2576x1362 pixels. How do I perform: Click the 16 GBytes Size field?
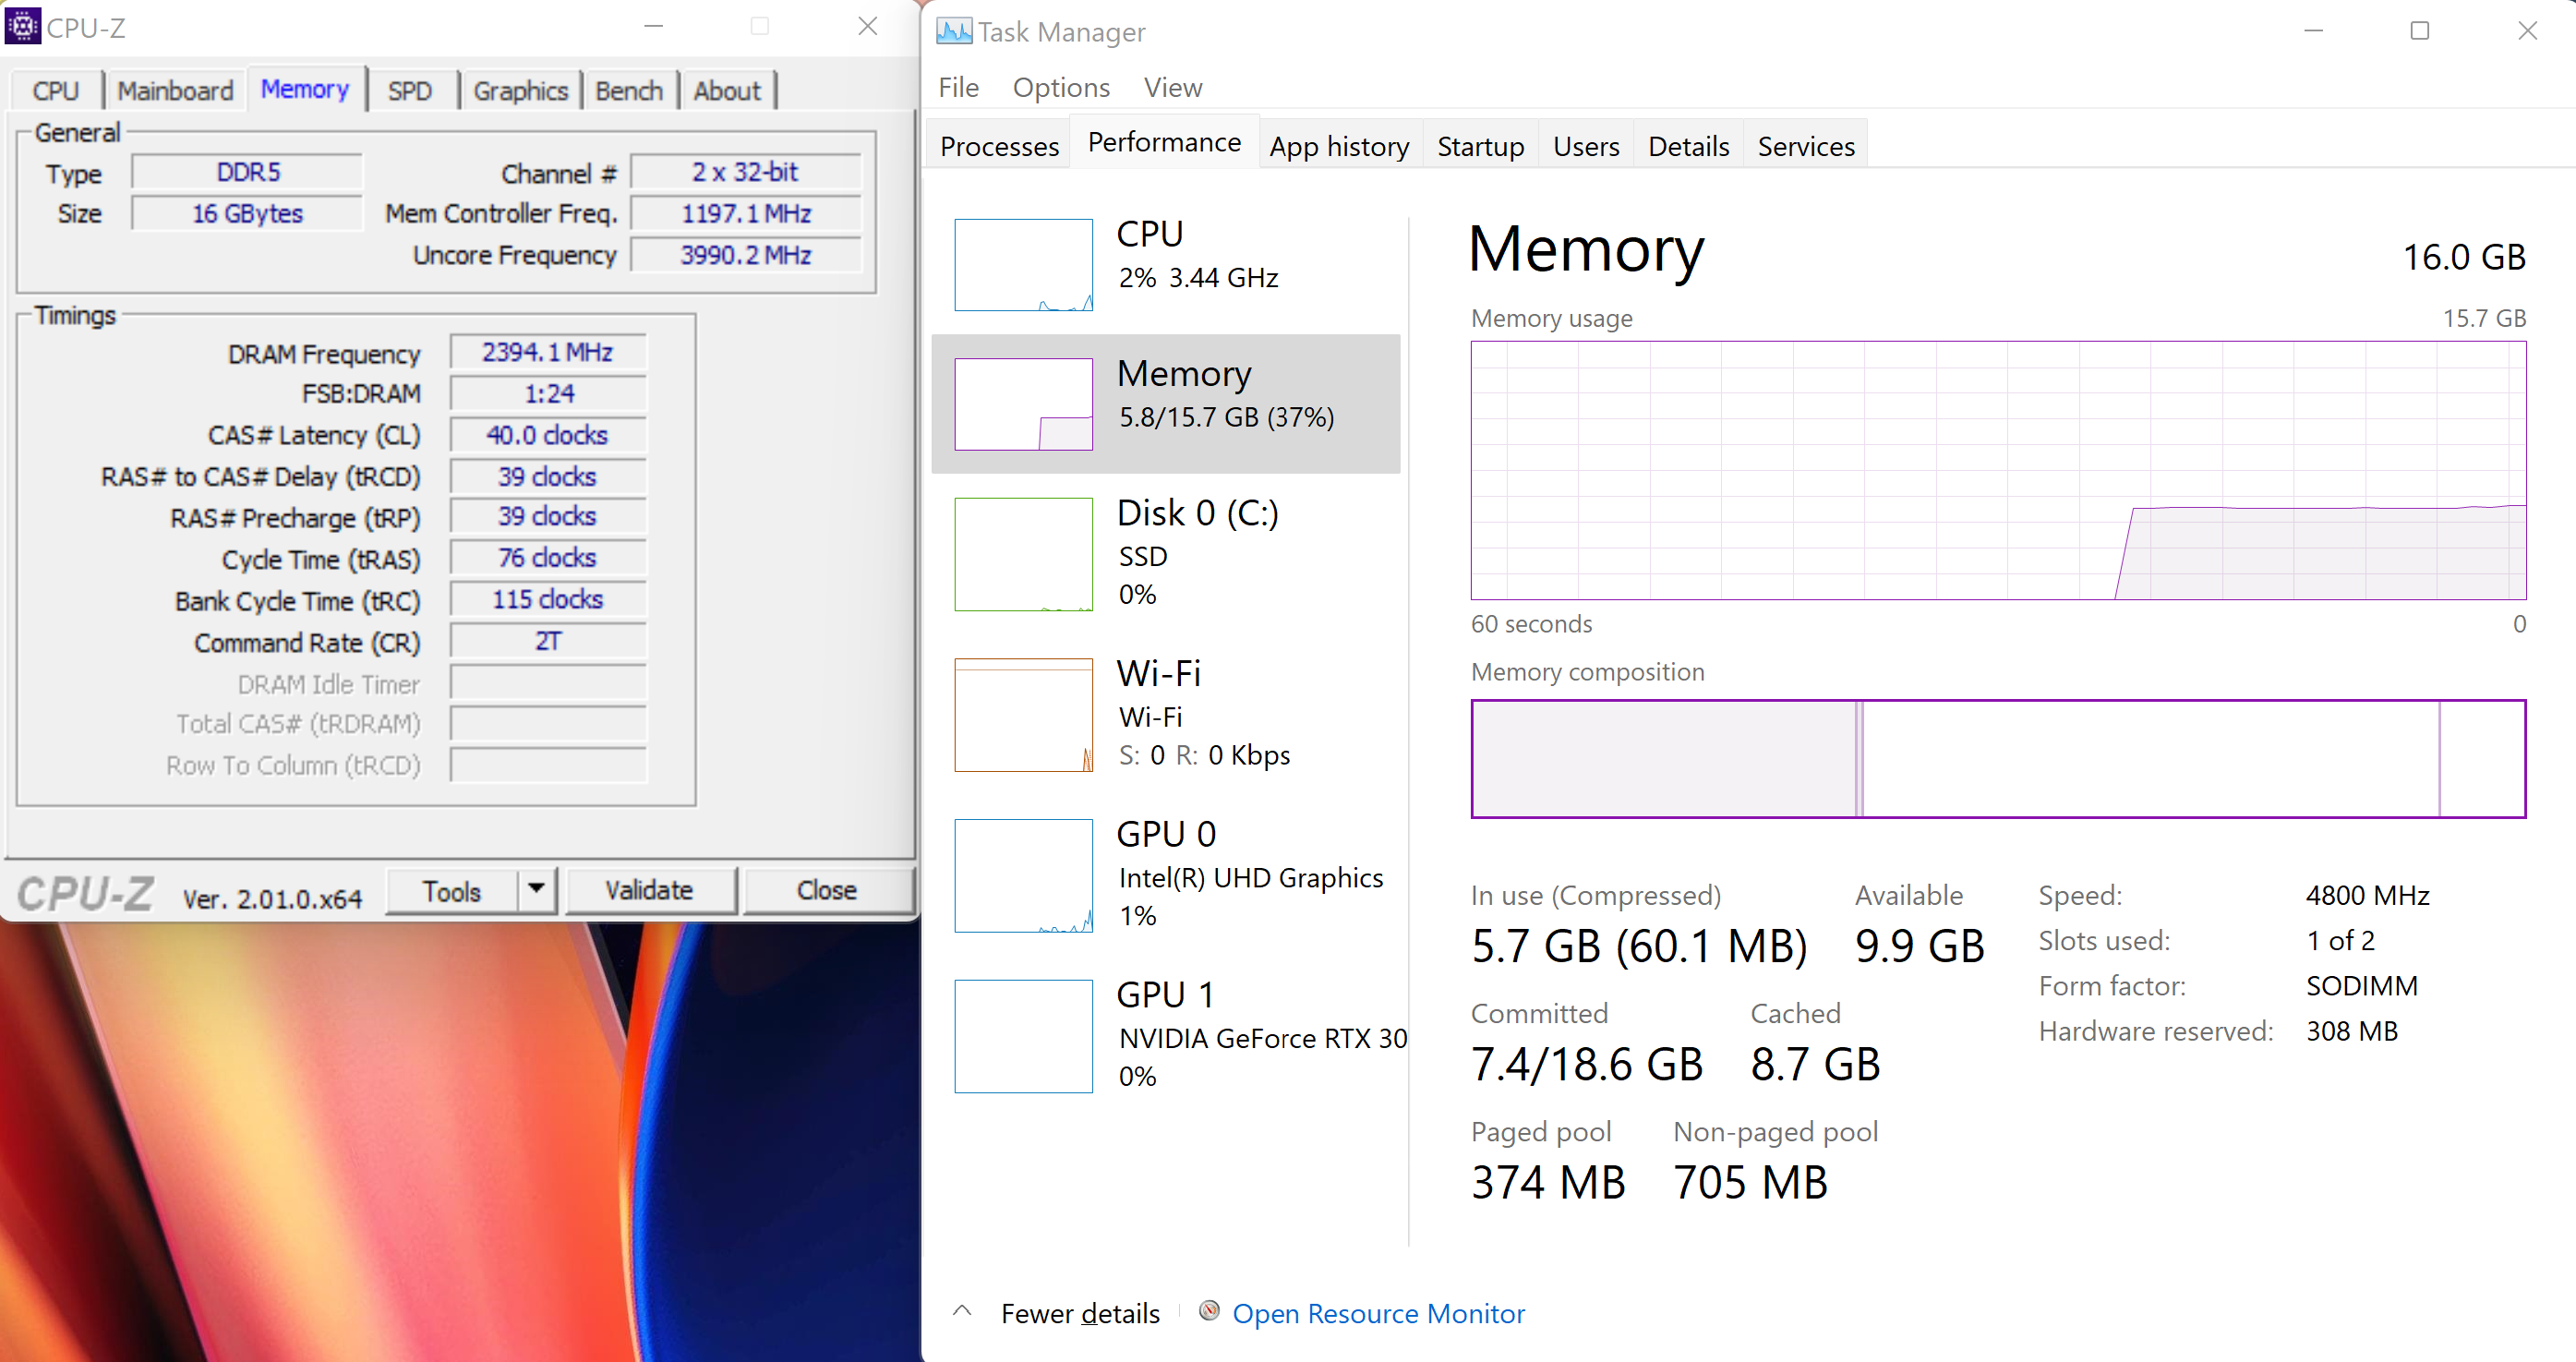[x=248, y=213]
